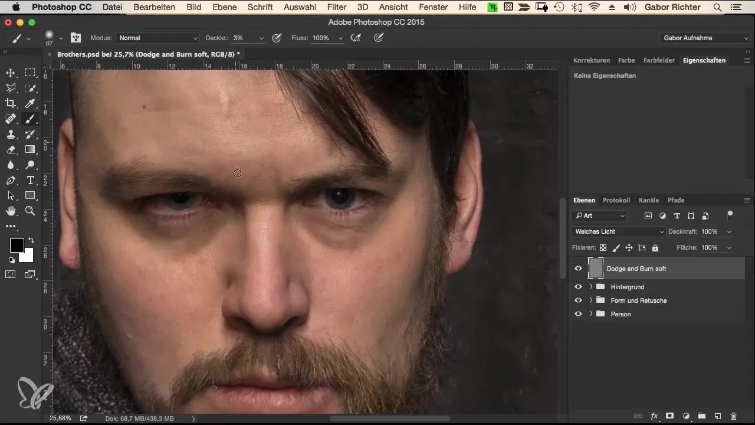Toggle layer filtering on or off
Image resolution: width=755 pixels, height=425 pixels.
pos(730,215)
